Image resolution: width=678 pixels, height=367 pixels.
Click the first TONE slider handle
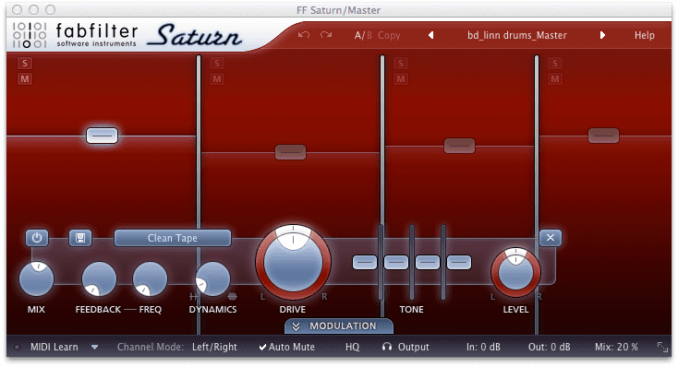pyautogui.click(x=365, y=262)
